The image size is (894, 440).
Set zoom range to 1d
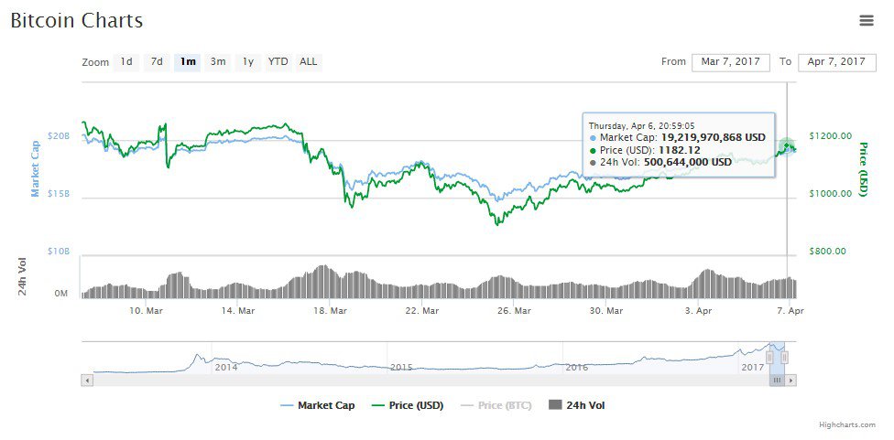(126, 62)
